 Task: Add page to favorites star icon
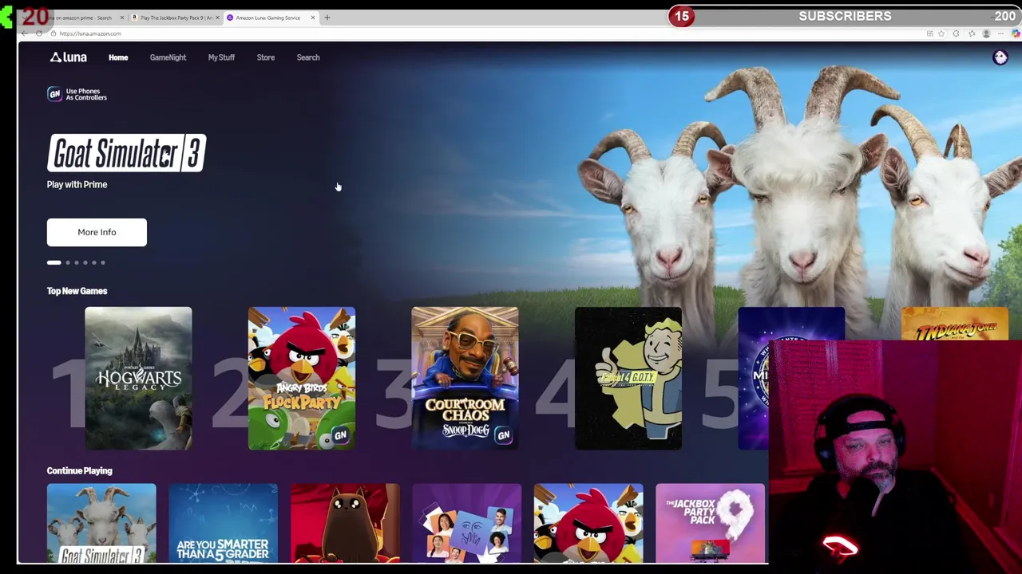tap(941, 33)
